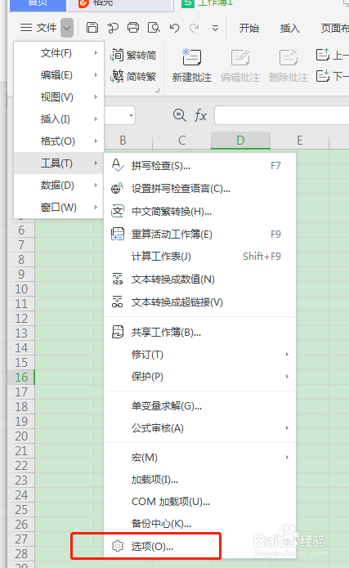Screen dimensions: 349x568
Task: Undo the last action
Action: point(174,28)
